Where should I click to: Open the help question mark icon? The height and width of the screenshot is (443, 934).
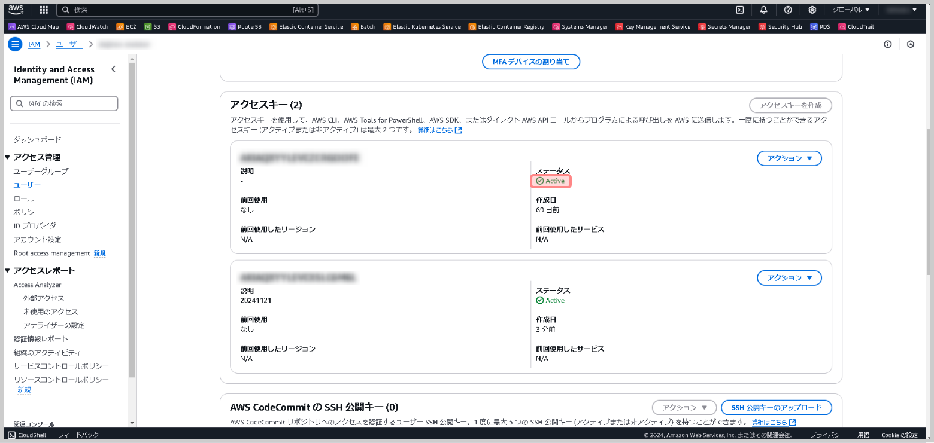click(788, 10)
